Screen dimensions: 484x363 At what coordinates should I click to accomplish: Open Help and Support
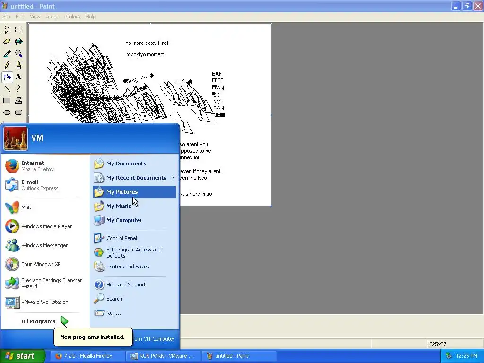click(x=134, y=285)
